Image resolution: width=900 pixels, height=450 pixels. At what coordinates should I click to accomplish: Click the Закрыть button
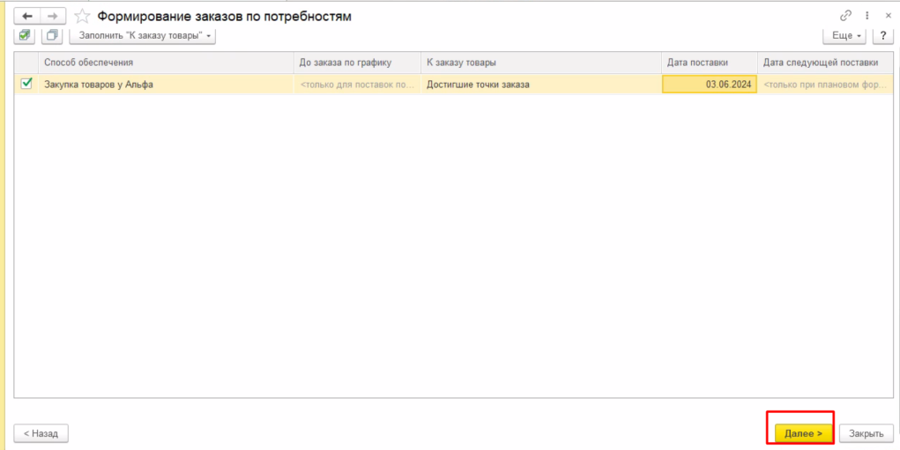click(866, 433)
